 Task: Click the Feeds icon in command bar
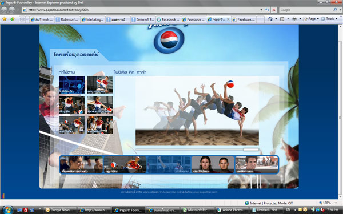coord(282,19)
